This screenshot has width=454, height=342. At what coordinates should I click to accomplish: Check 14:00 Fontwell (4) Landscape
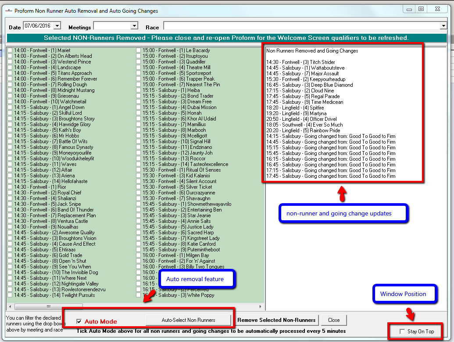click(x=10, y=67)
